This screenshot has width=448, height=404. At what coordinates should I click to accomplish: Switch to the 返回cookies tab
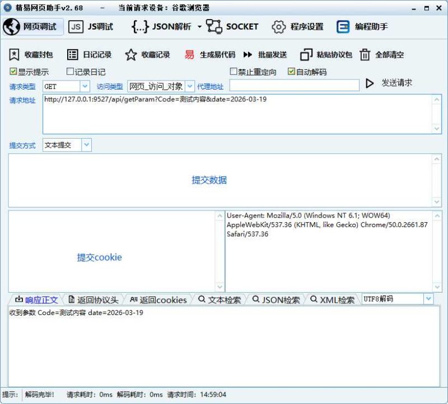point(162,299)
